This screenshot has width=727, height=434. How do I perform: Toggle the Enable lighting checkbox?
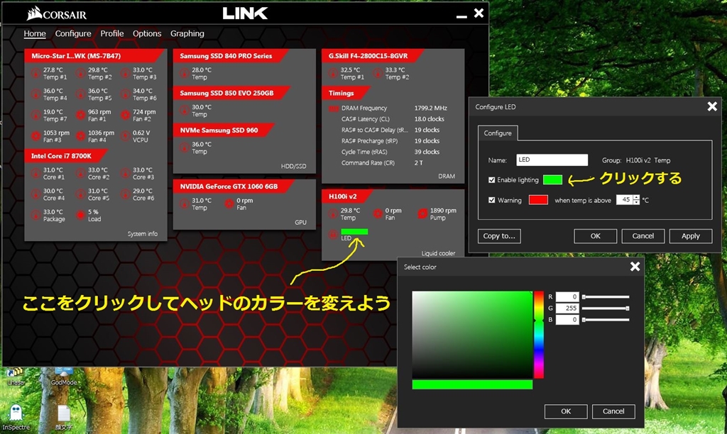tap(491, 179)
